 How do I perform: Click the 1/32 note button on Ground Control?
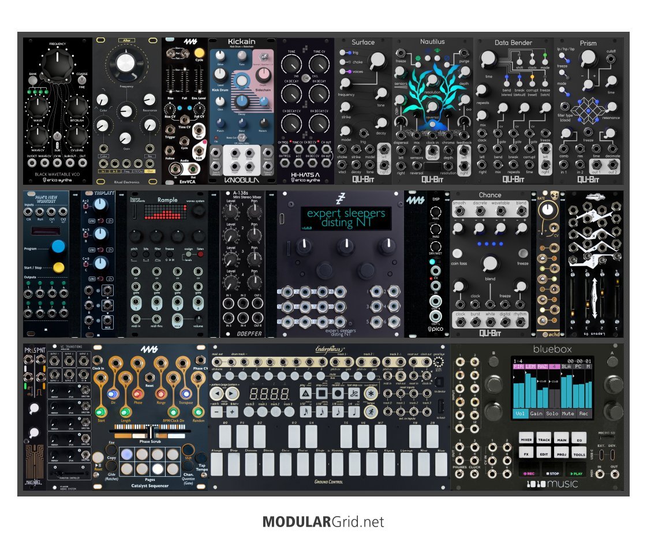click(306, 412)
